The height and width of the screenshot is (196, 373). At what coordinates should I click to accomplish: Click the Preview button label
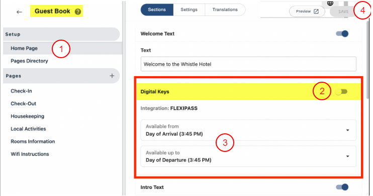303,12
